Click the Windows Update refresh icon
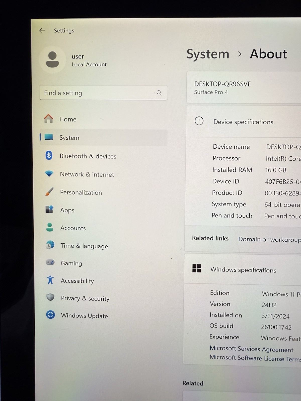The height and width of the screenshot is (401, 301). pyautogui.click(x=51, y=315)
